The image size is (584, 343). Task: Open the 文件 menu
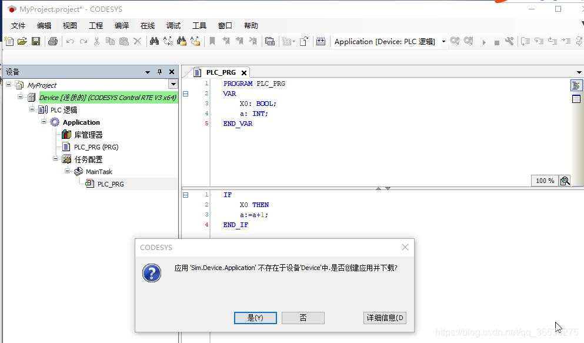click(x=18, y=25)
